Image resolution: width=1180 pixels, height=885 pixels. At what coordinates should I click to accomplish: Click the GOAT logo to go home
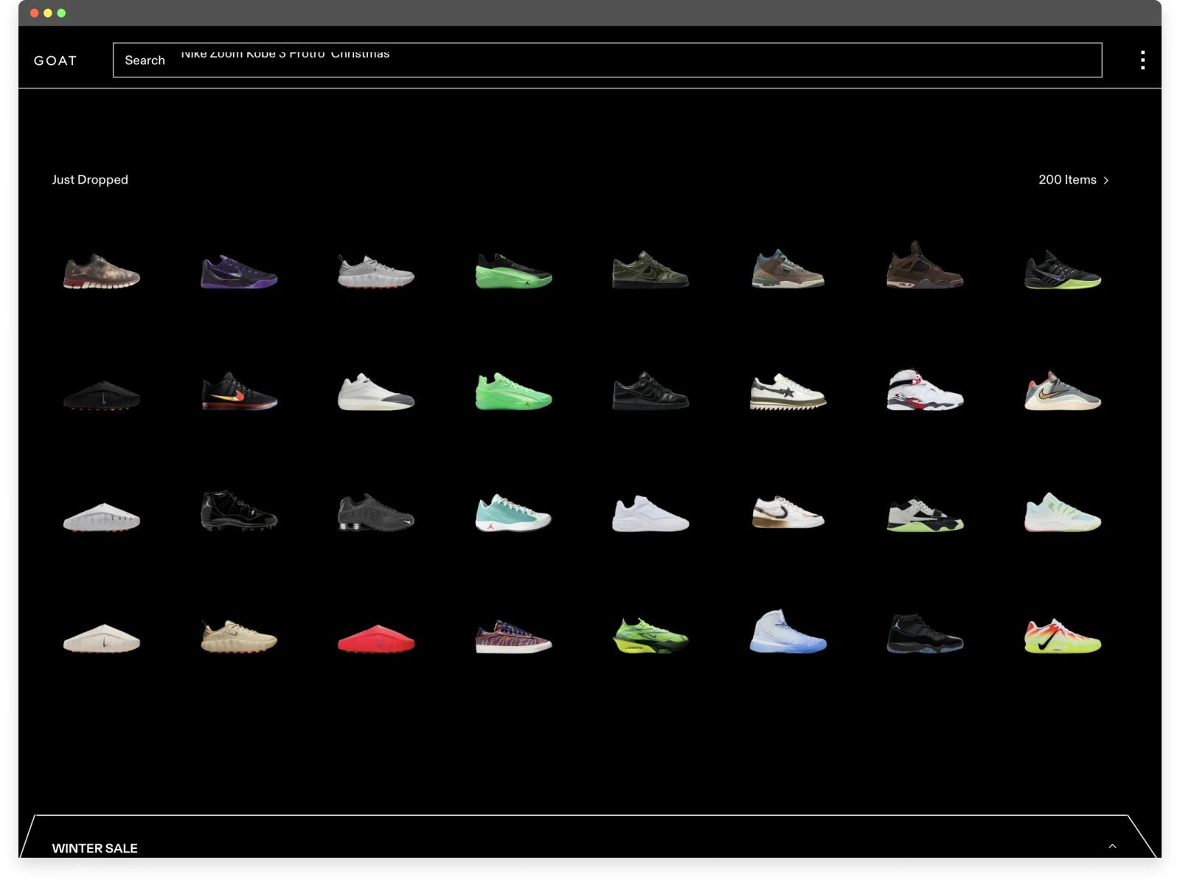(55, 60)
